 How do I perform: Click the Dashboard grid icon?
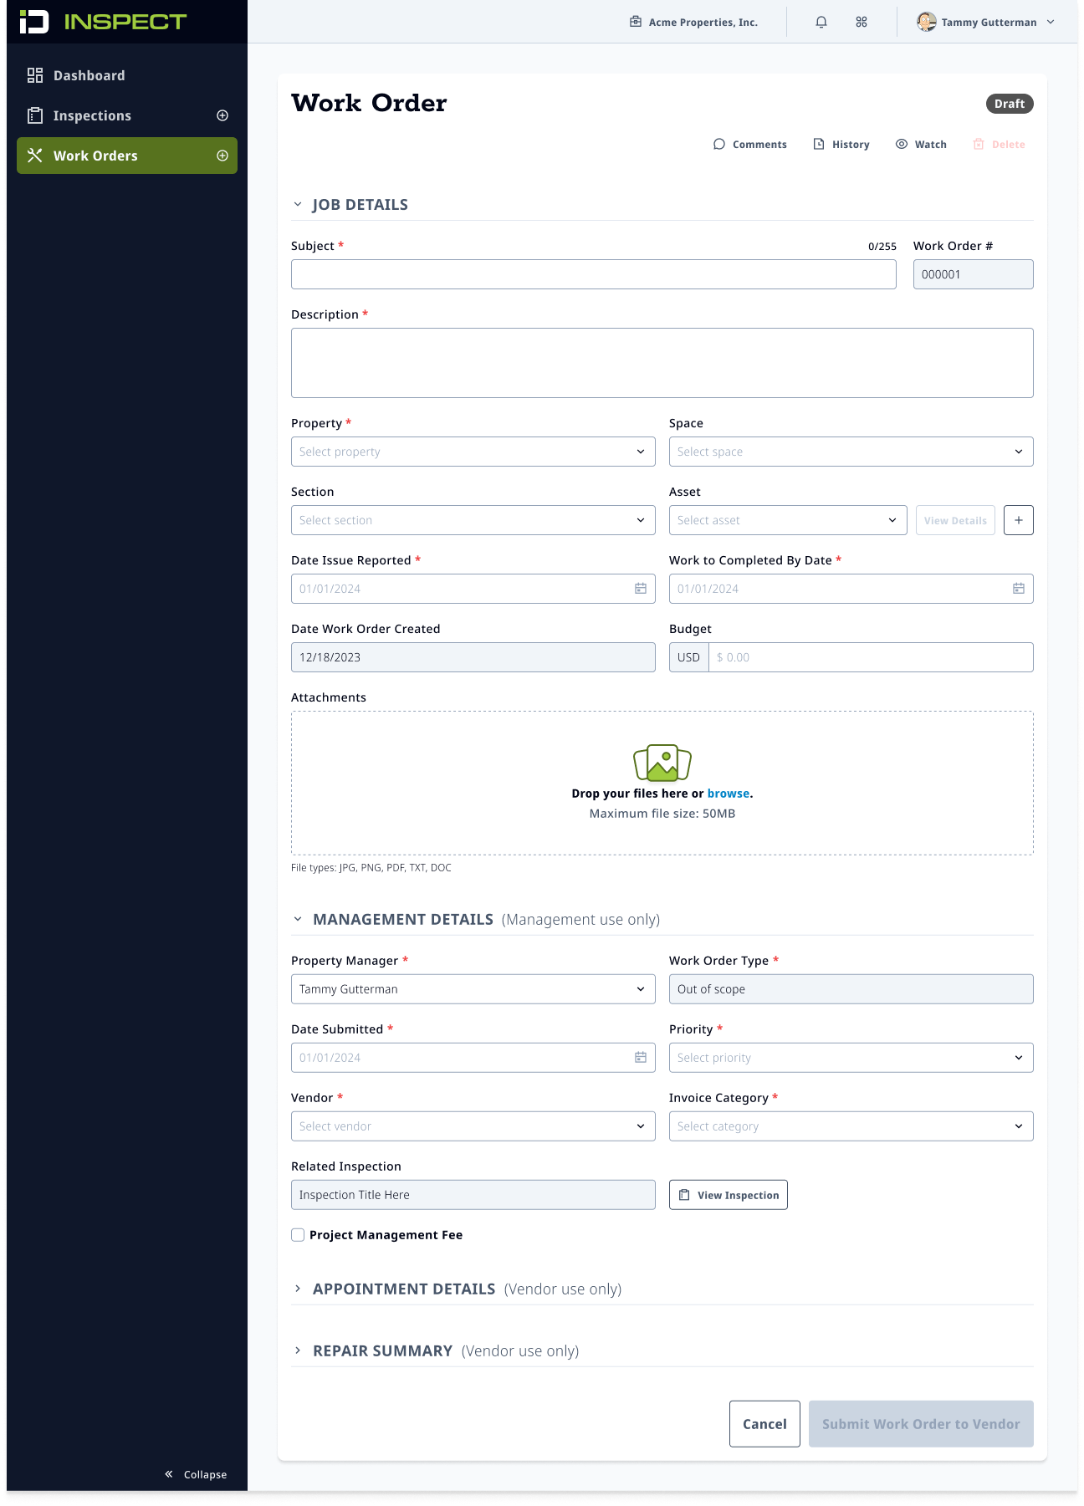tap(35, 75)
